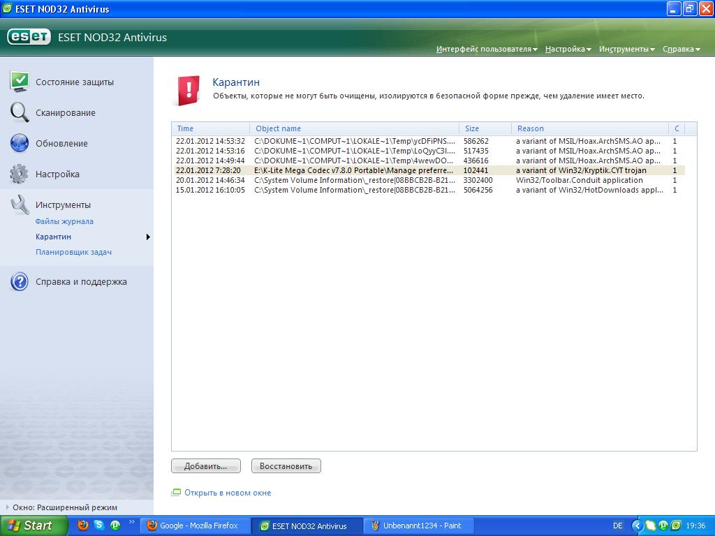Click the Настройка gear icon in sidebar
715x536 pixels.
20,174
